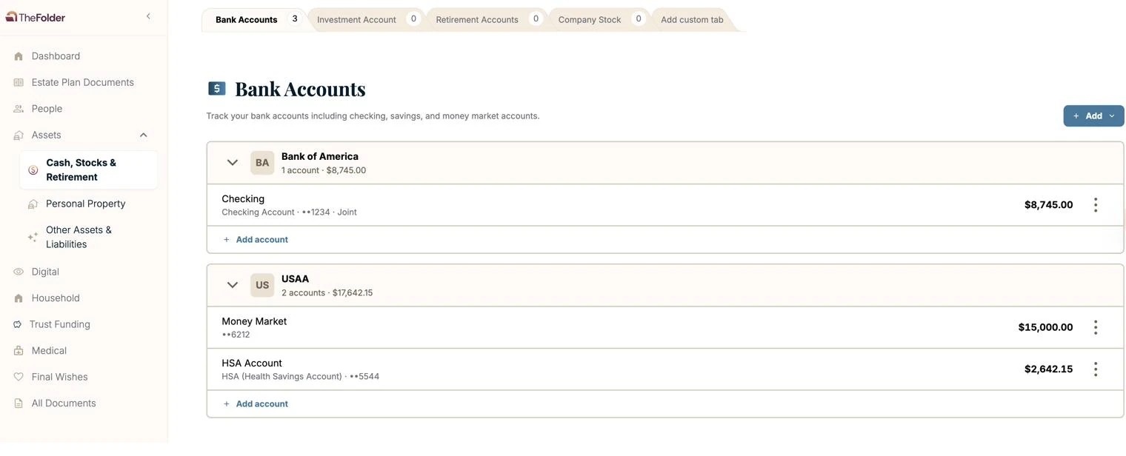Open options menu for HSA Account row
The height and width of the screenshot is (456, 1126).
[1095, 369]
